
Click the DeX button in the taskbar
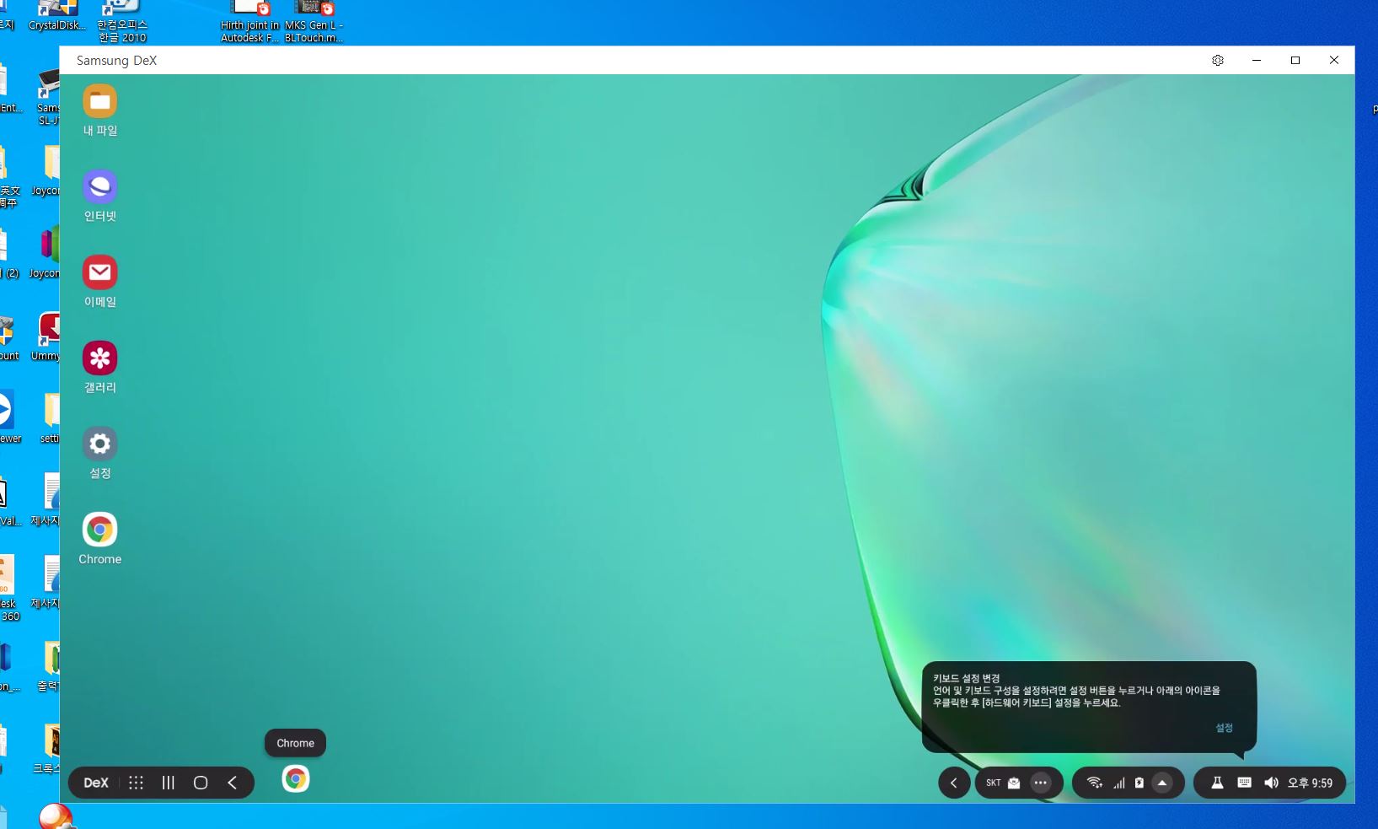pos(96,783)
